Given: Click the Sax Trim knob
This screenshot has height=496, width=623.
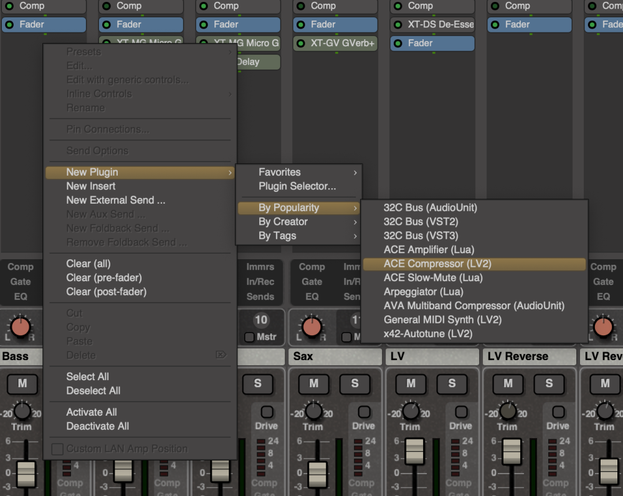Looking at the screenshot, I should pyautogui.click(x=313, y=411).
